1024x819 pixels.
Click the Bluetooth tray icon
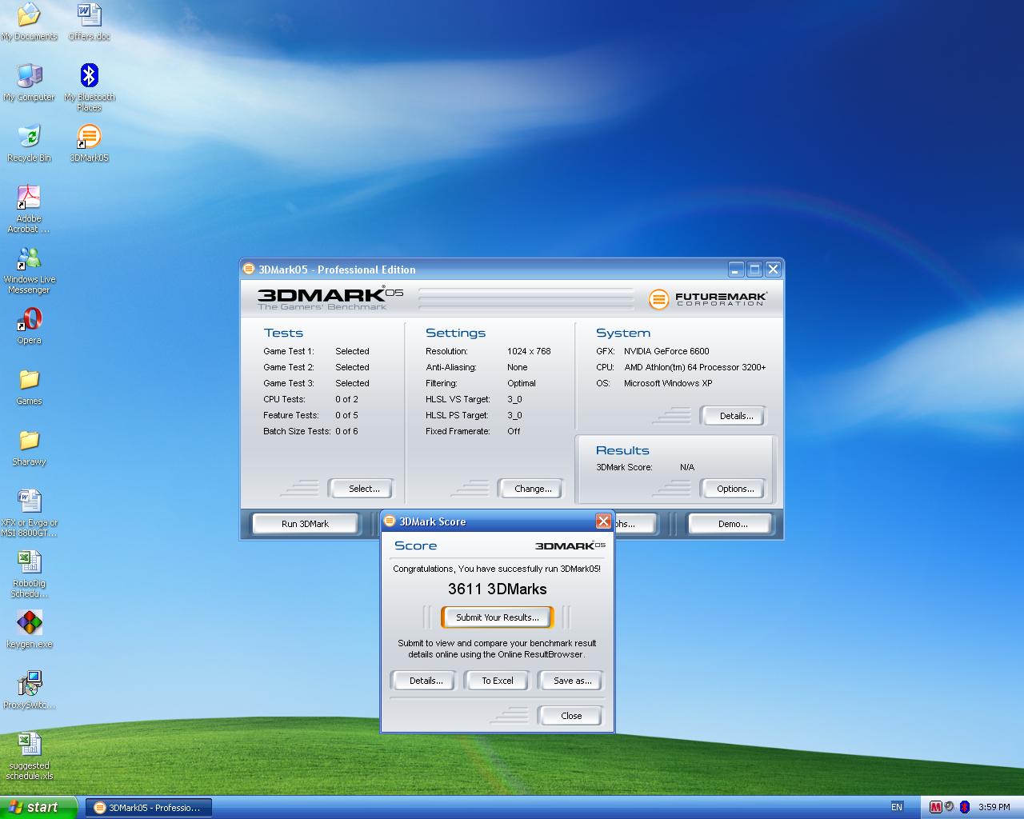pos(965,807)
